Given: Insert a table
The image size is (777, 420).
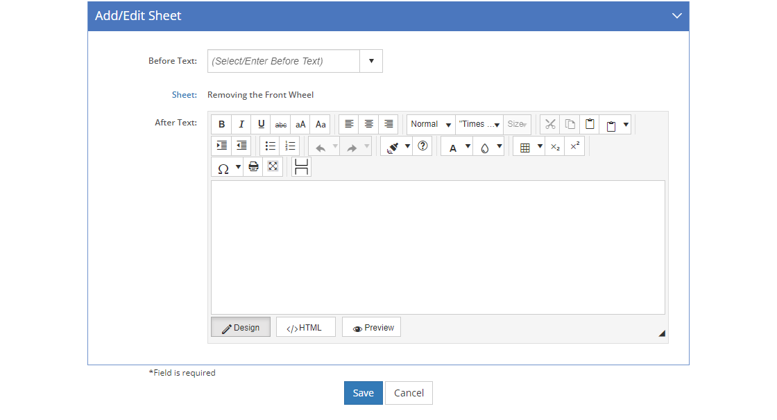Looking at the screenshot, I should [x=524, y=147].
